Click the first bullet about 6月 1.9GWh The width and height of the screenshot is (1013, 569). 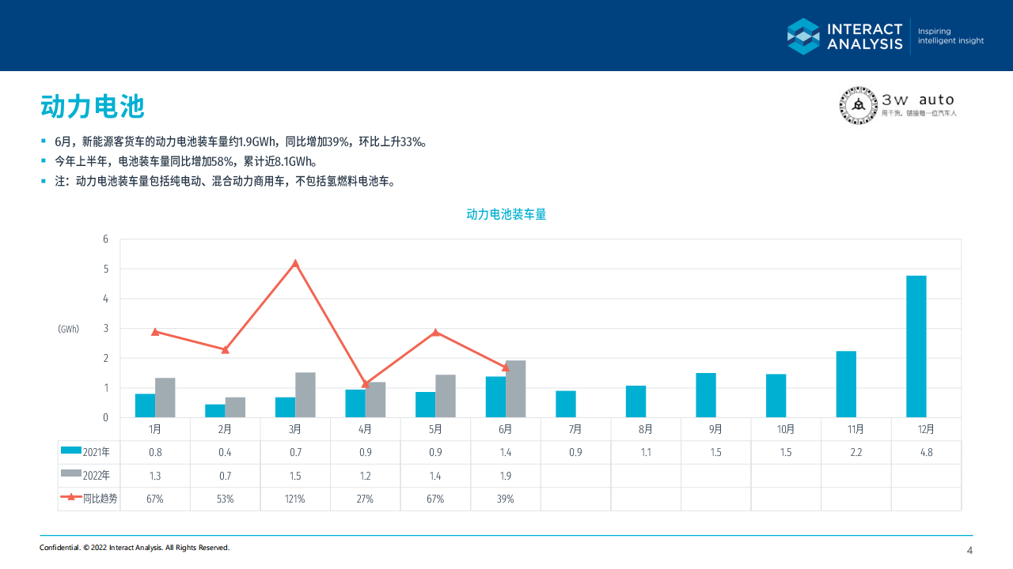point(241,142)
